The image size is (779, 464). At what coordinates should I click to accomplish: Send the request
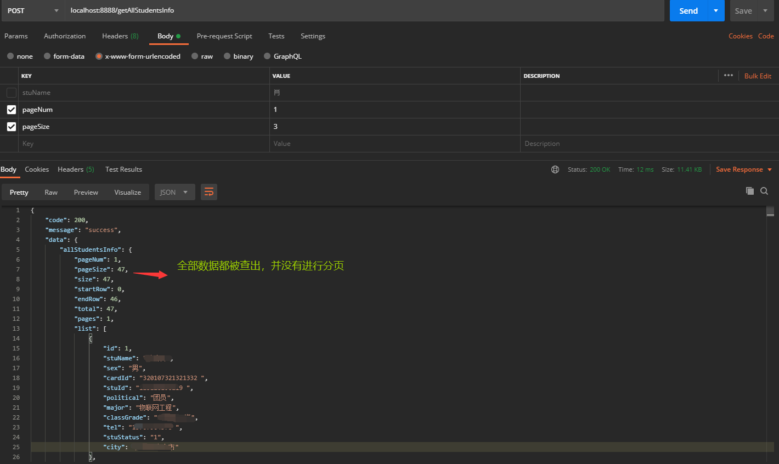(x=688, y=10)
